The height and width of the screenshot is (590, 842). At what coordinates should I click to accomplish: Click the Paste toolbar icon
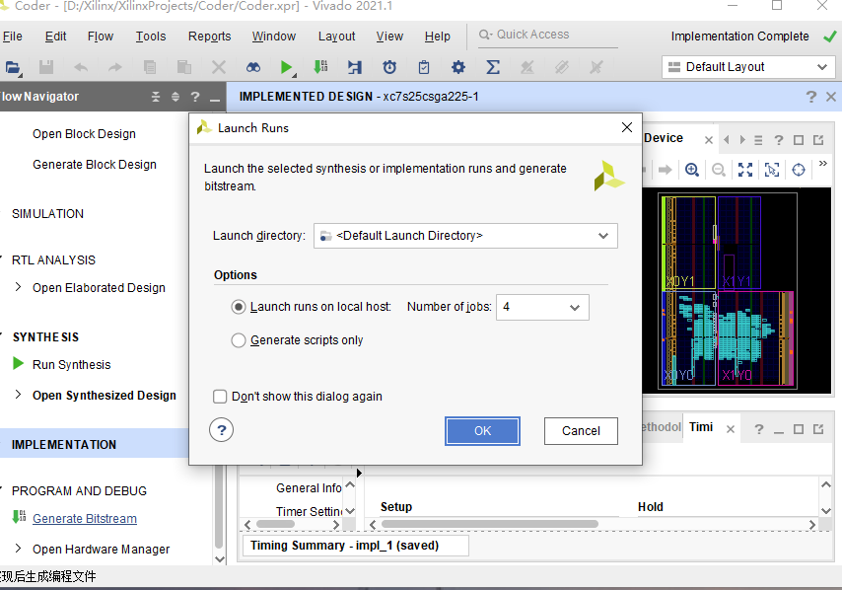coord(184,67)
